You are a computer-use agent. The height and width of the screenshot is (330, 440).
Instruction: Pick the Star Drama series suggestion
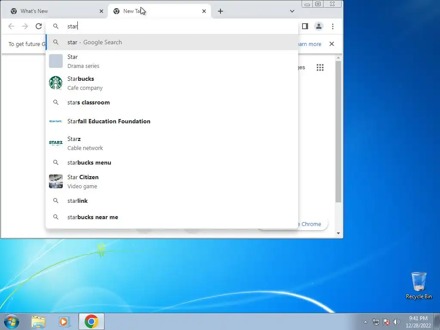172,61
